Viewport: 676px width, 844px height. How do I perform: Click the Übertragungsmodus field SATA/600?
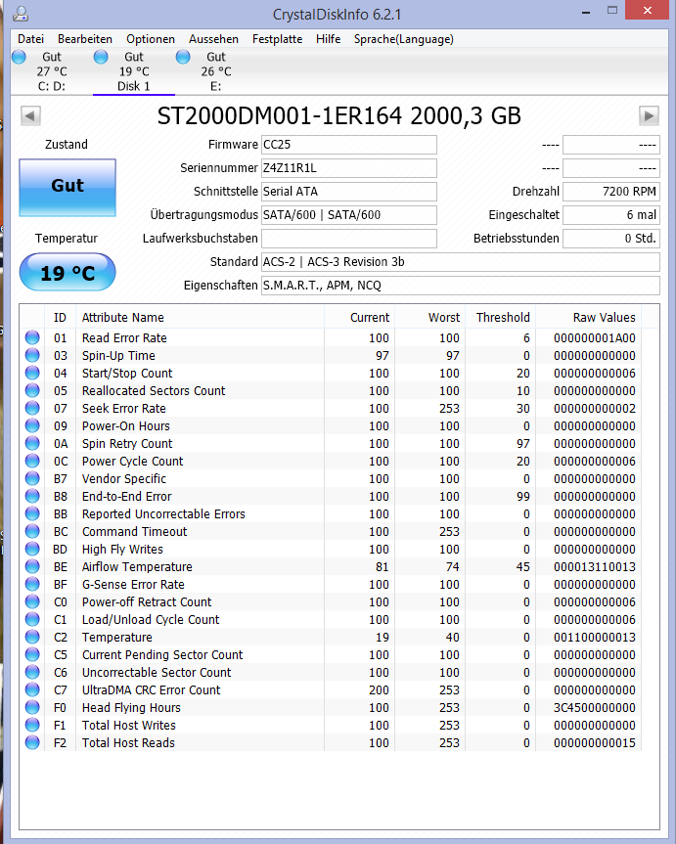click(x=349, y=215)
